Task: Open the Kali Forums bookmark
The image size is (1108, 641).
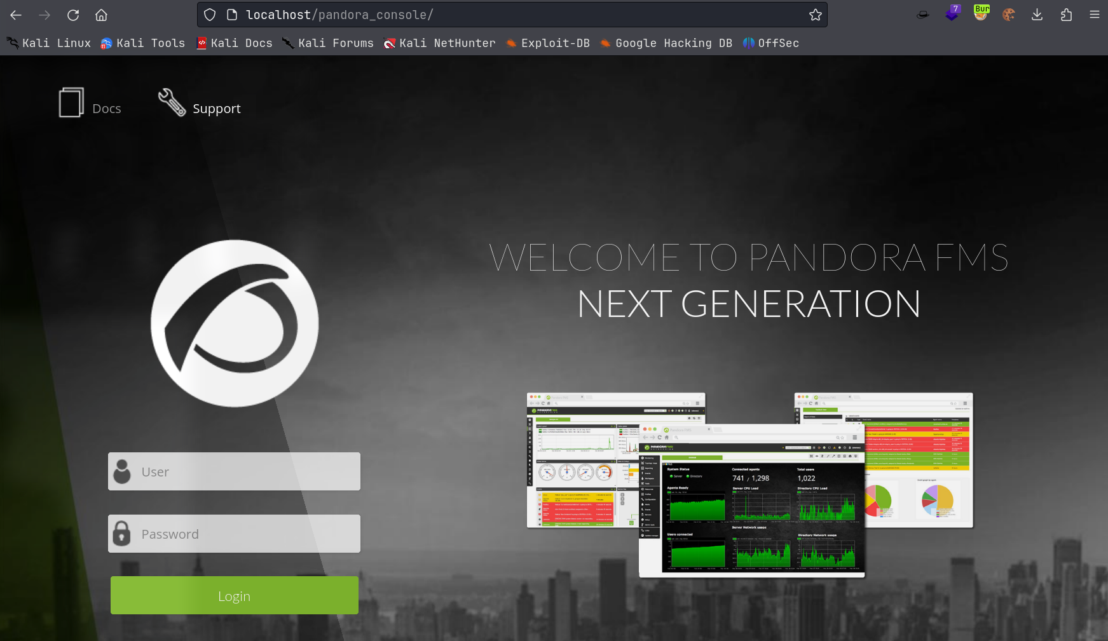Action: pos(328,43)
